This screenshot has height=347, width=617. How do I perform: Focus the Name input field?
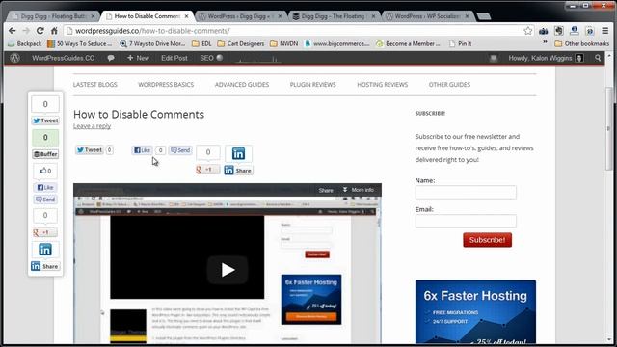[466, 192]
